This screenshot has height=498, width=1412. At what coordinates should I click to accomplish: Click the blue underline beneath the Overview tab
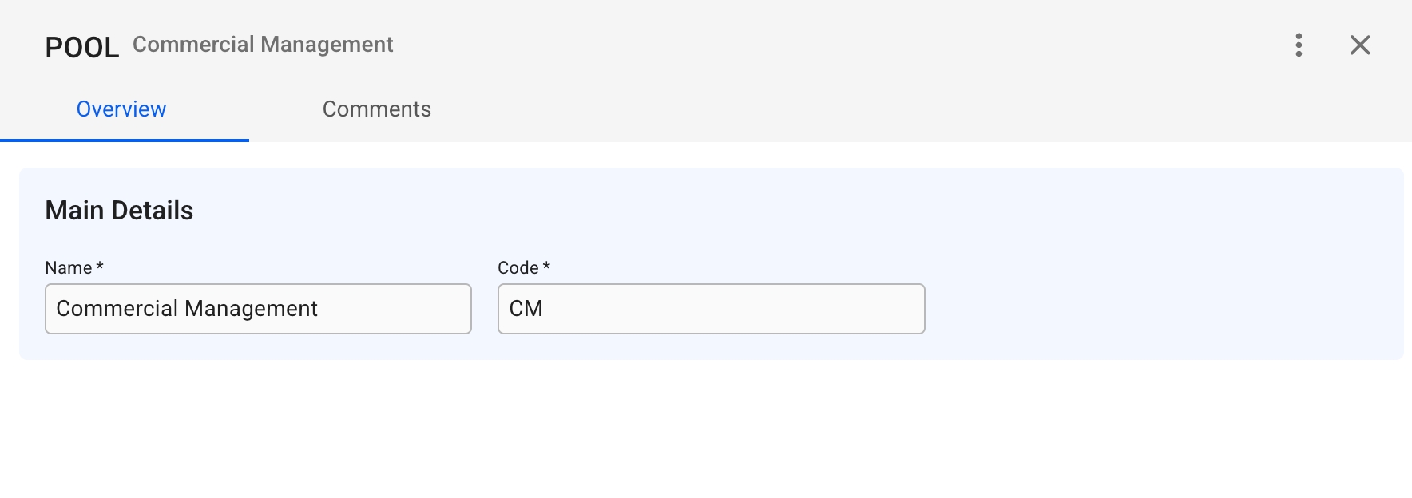point(125,140)
